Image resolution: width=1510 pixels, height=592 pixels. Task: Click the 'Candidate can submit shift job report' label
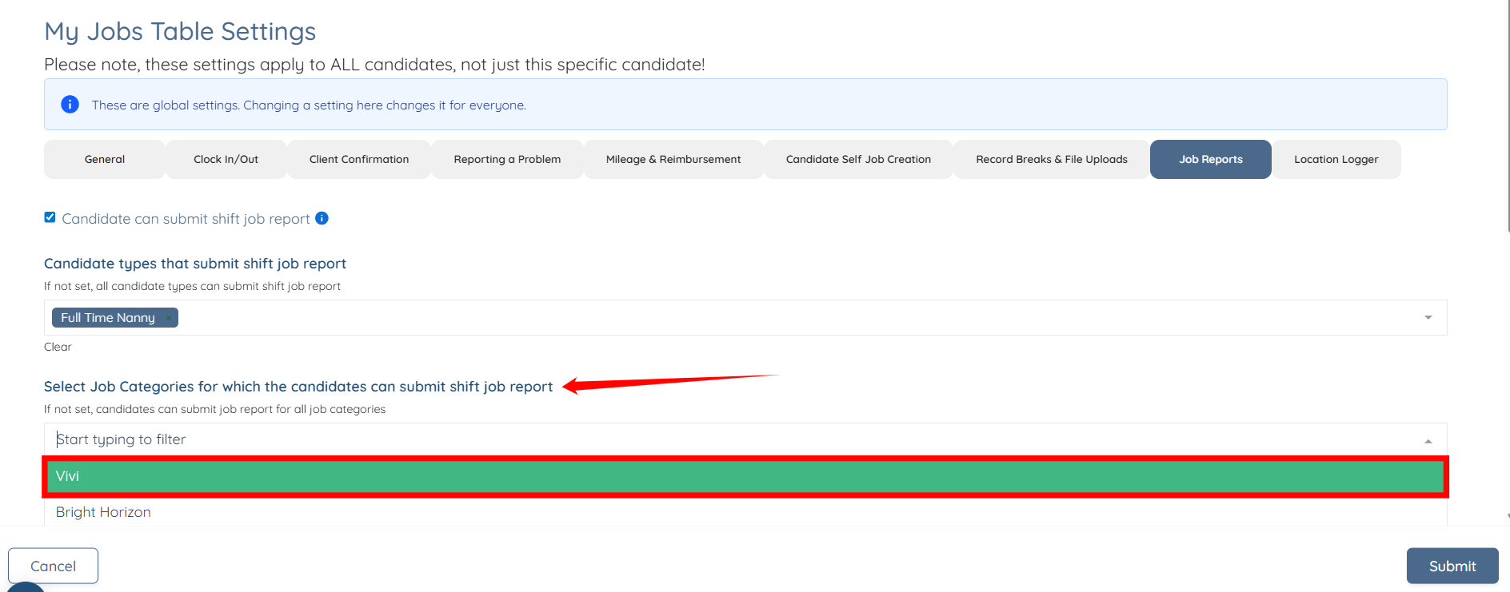(x=186, y=219)
